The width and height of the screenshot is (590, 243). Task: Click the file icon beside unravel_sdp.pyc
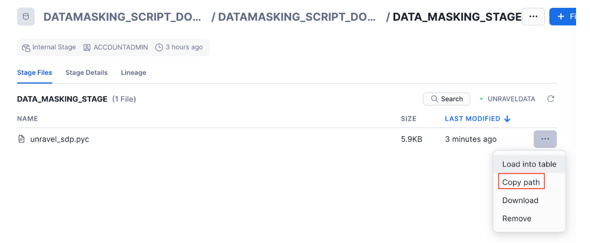21,139
